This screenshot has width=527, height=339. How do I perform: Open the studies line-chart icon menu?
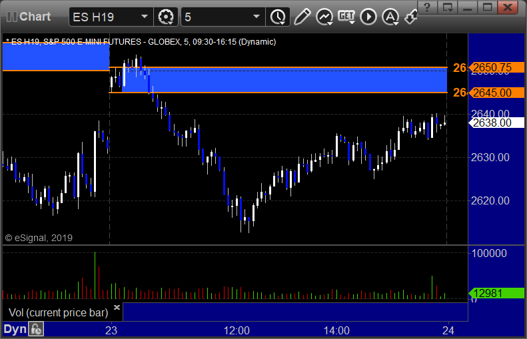324,17
